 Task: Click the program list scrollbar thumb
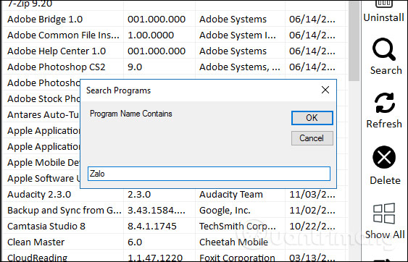(354, 41)
